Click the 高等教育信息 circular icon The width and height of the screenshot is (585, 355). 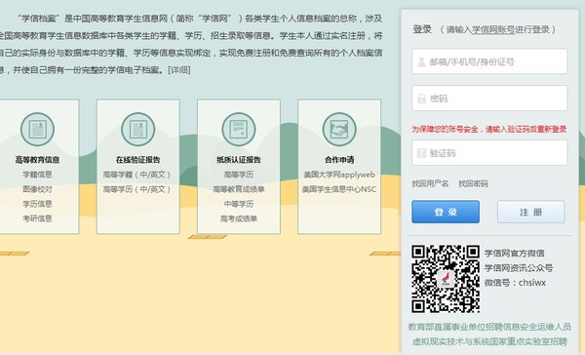37,129
